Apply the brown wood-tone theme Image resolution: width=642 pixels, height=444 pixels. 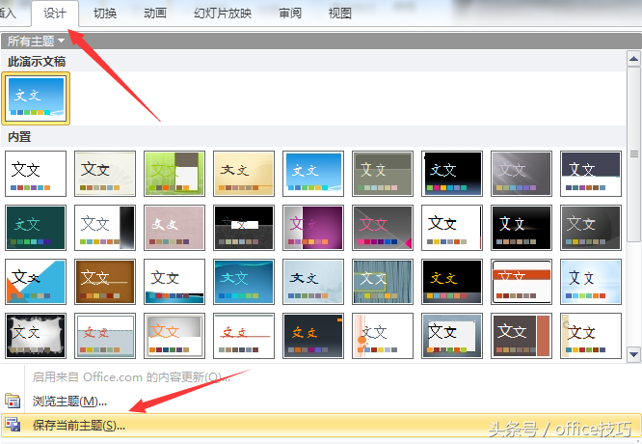(105, 282)
